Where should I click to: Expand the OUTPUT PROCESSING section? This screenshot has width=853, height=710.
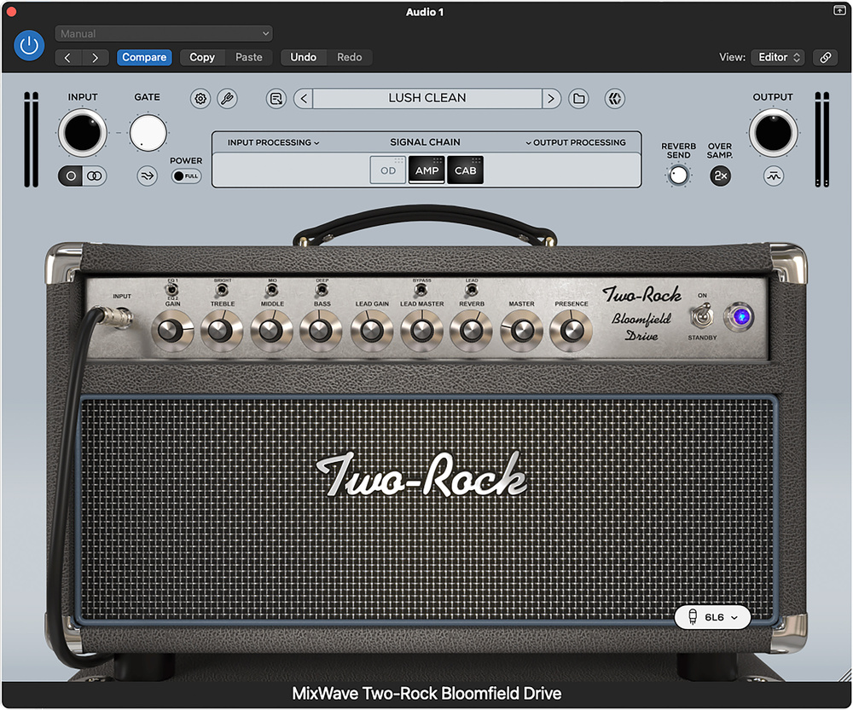[576, 142]
